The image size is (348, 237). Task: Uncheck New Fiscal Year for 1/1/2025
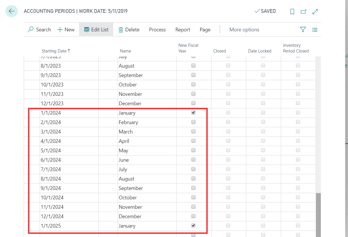(193, 226)
